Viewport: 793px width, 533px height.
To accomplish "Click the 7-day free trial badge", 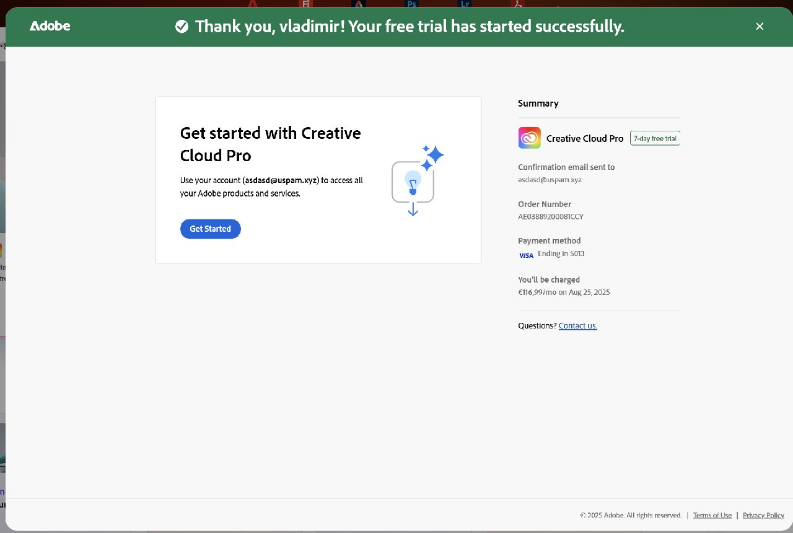I will (x=655, y=138).
